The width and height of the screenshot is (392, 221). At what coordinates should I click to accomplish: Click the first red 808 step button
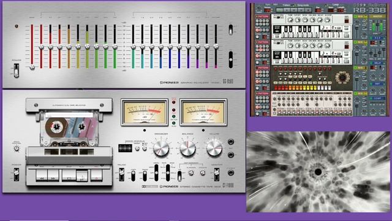276,88
